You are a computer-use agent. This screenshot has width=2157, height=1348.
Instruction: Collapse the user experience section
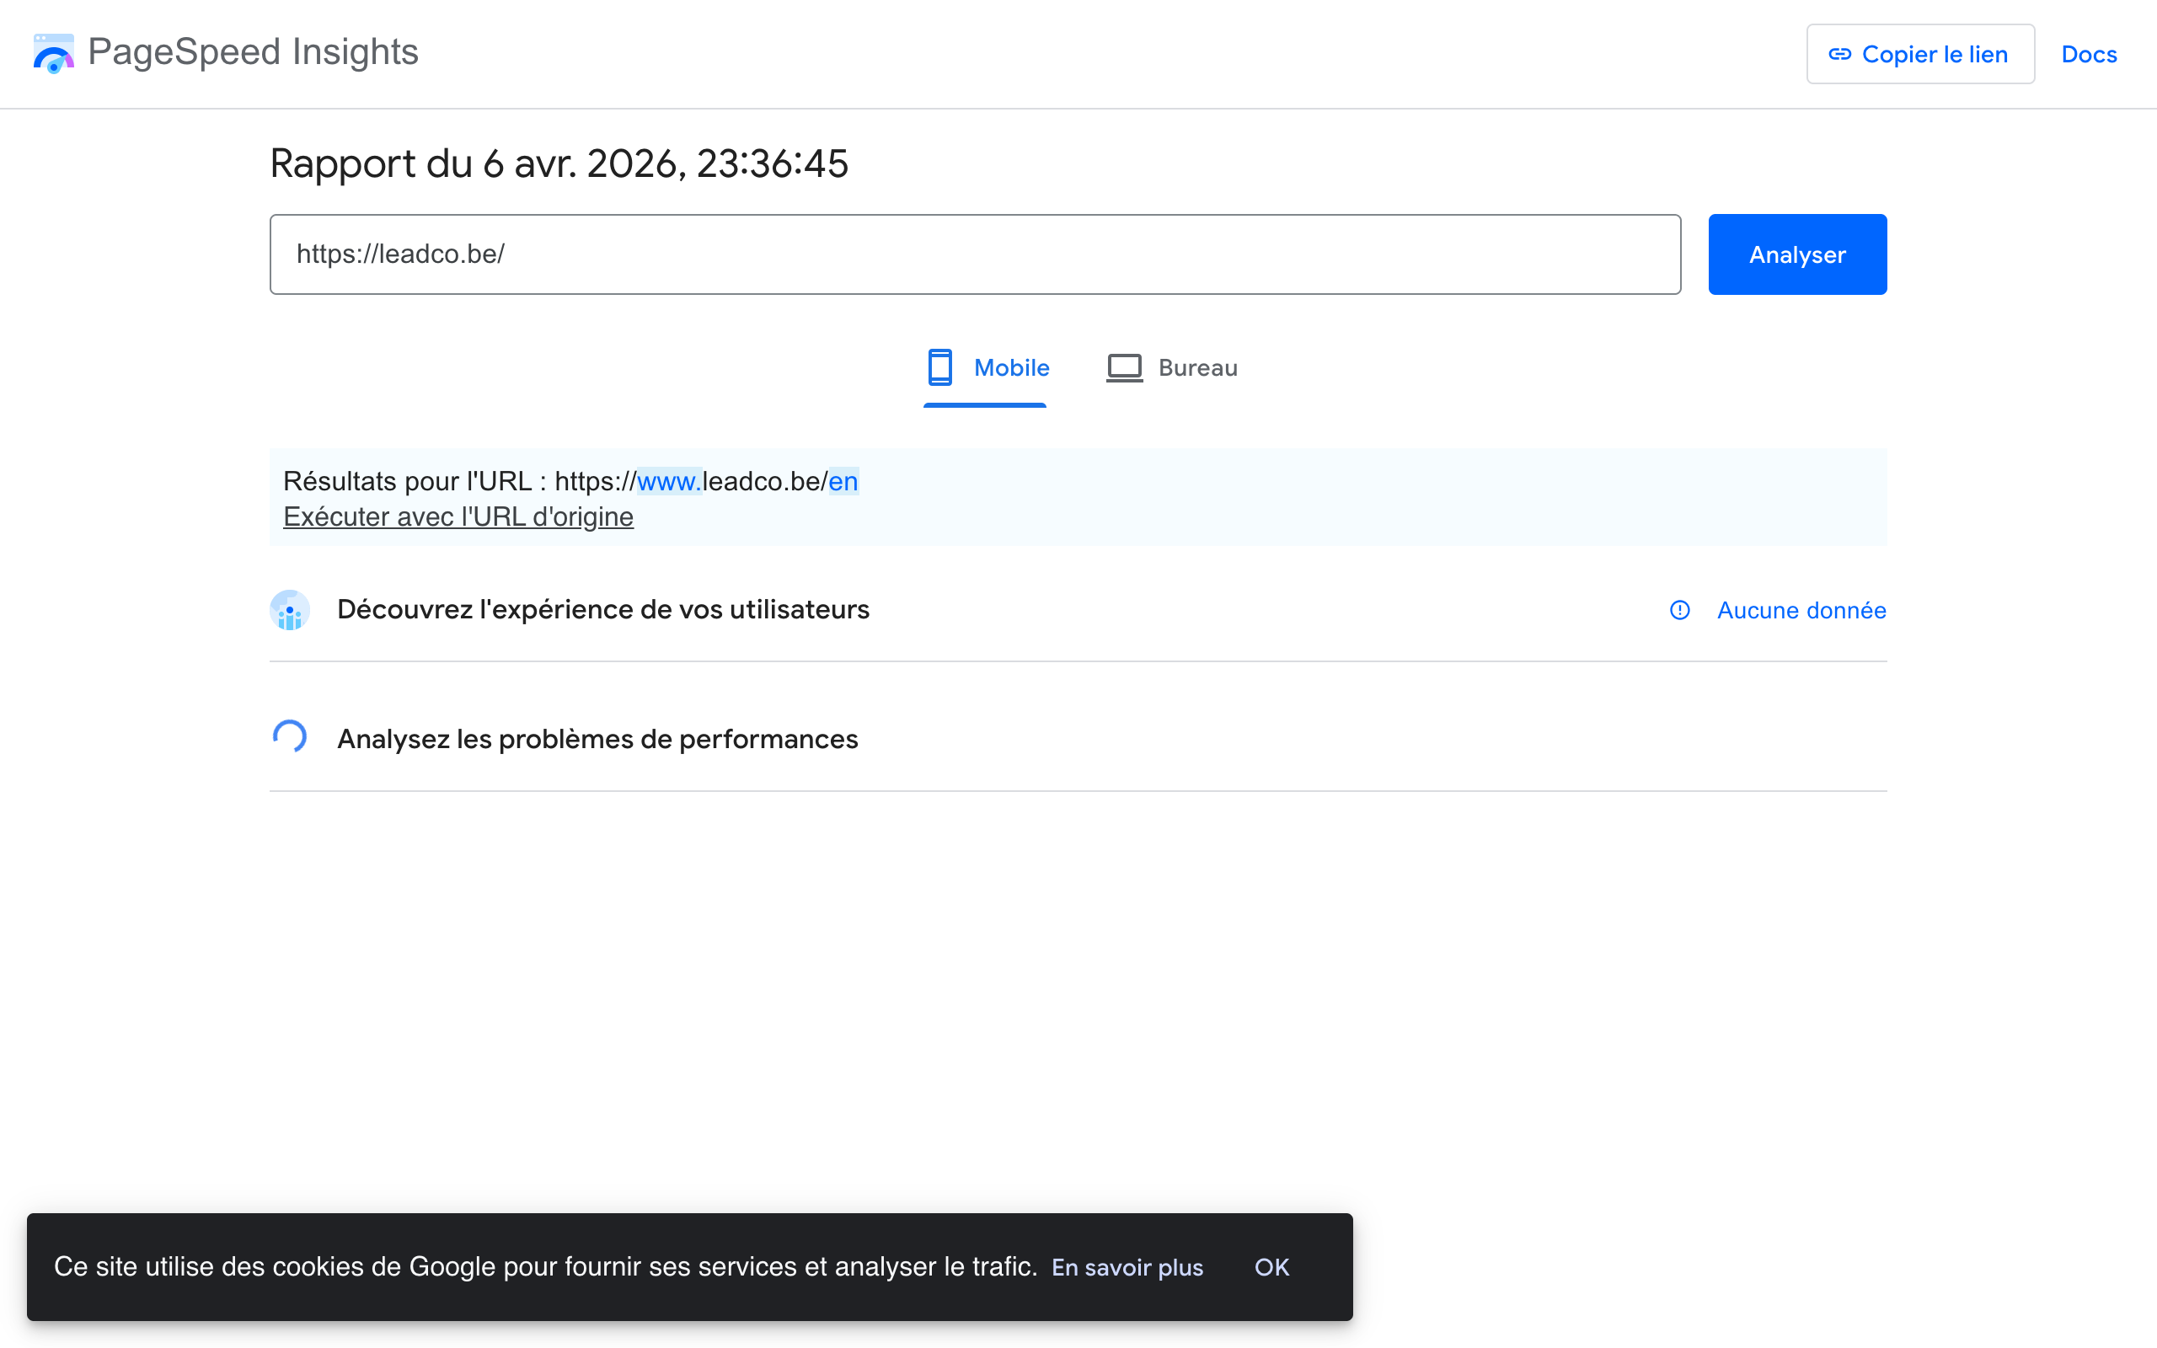602,610
